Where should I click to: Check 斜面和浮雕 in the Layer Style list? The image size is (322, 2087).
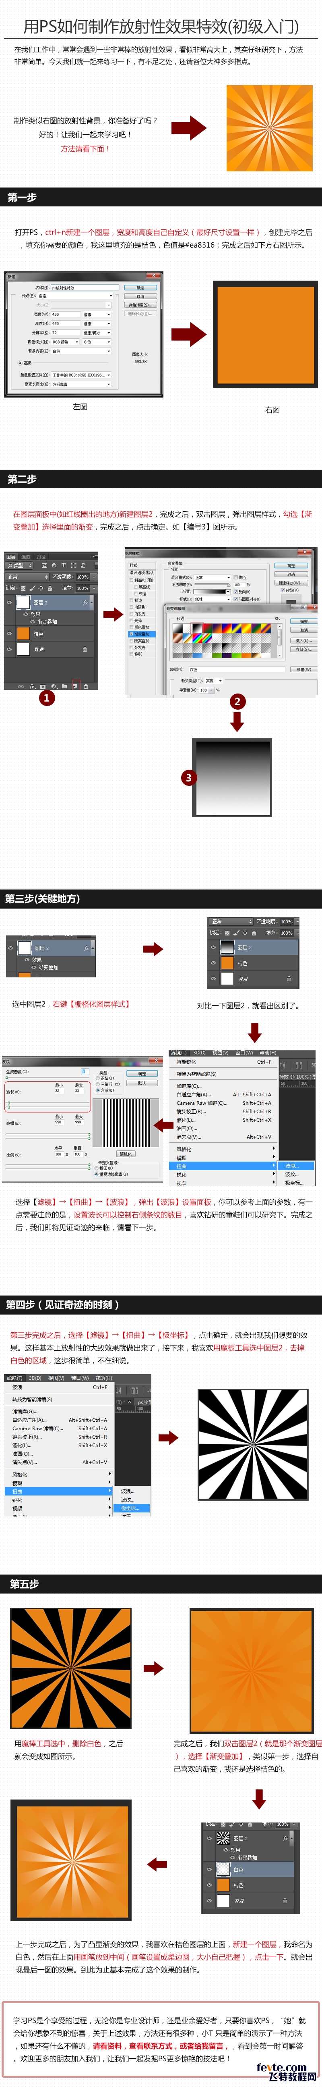pyautogui.click(x=132, y=580)
